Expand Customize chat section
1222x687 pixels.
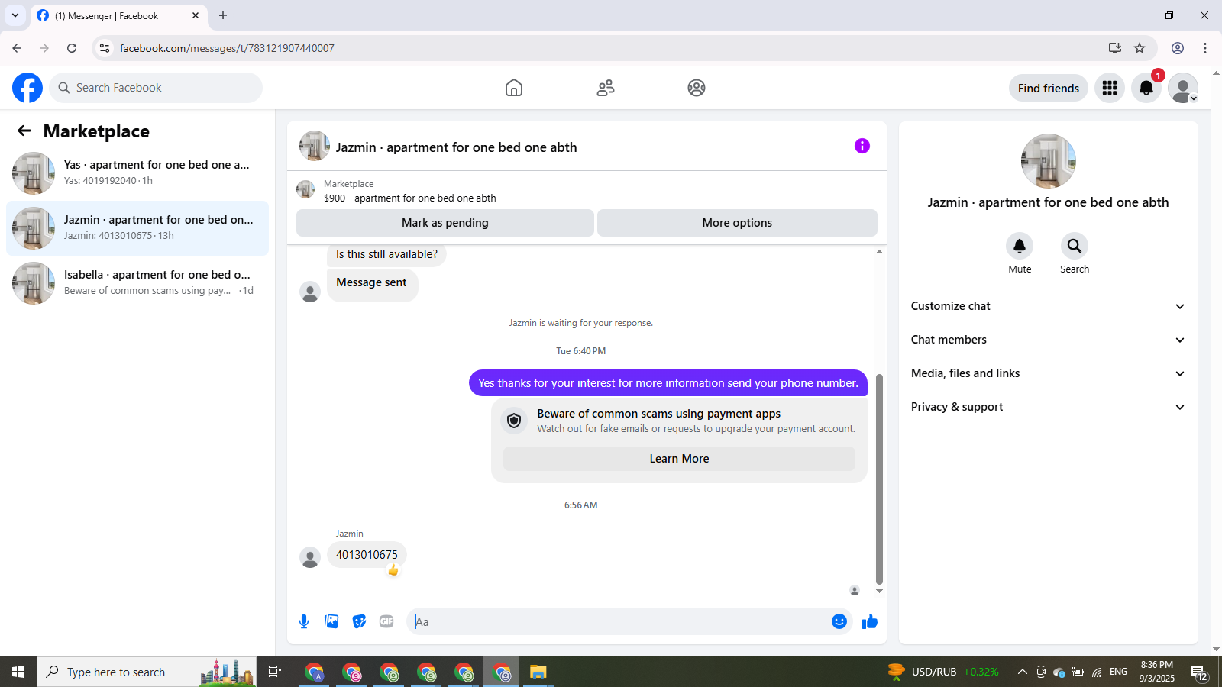1048,306
